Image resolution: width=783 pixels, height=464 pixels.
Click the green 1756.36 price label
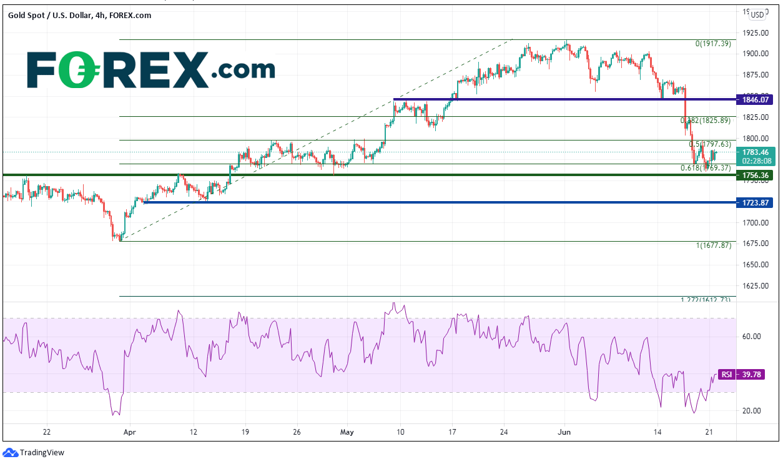tap(757, 175)
